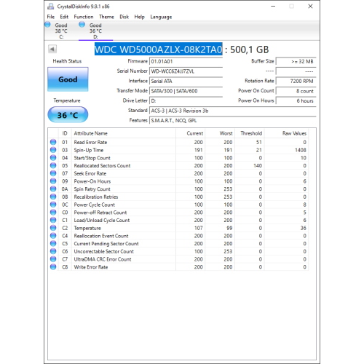Click status icon of Start/Stop Count
Viewport: 364px width, 364px height.
53,158
